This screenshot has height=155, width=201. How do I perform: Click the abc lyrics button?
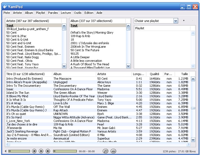pos(113,151)
